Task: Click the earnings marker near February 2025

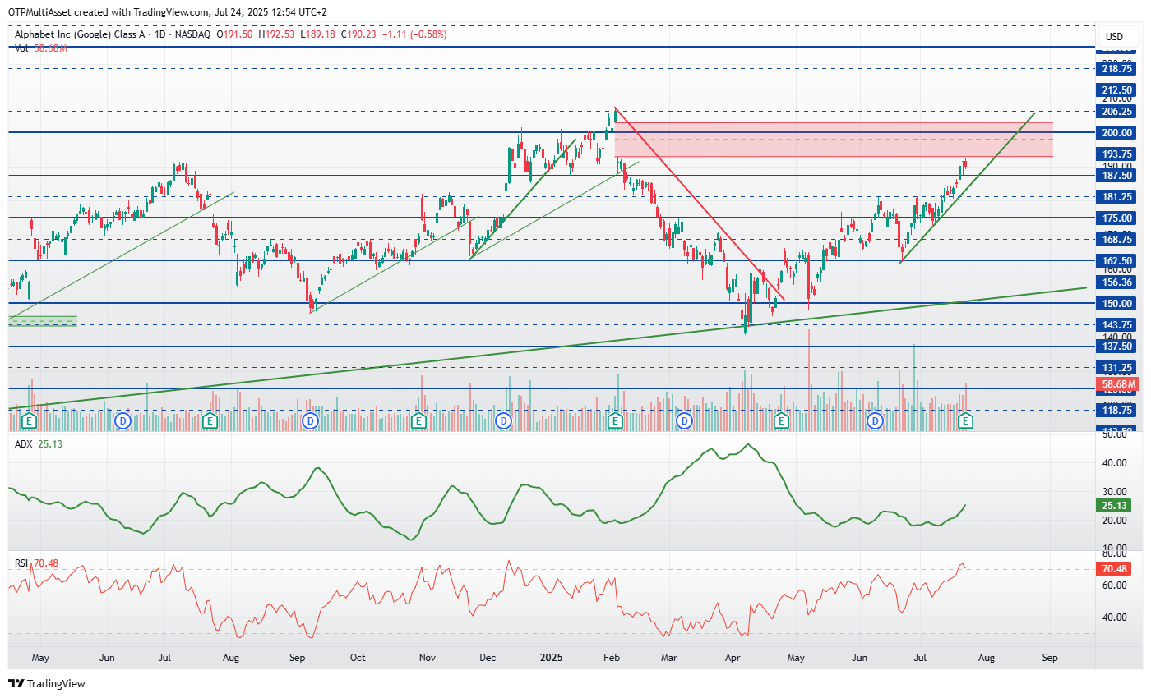Action: click(x=614, y=420)
